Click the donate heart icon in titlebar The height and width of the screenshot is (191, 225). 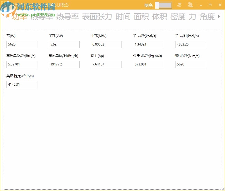click(179, 5)
